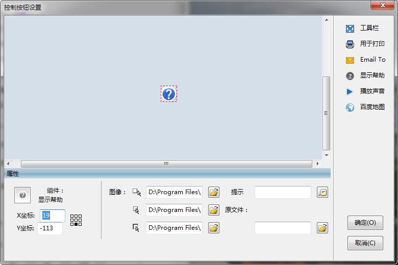Click the 提示 text input field

coord(283,192)
